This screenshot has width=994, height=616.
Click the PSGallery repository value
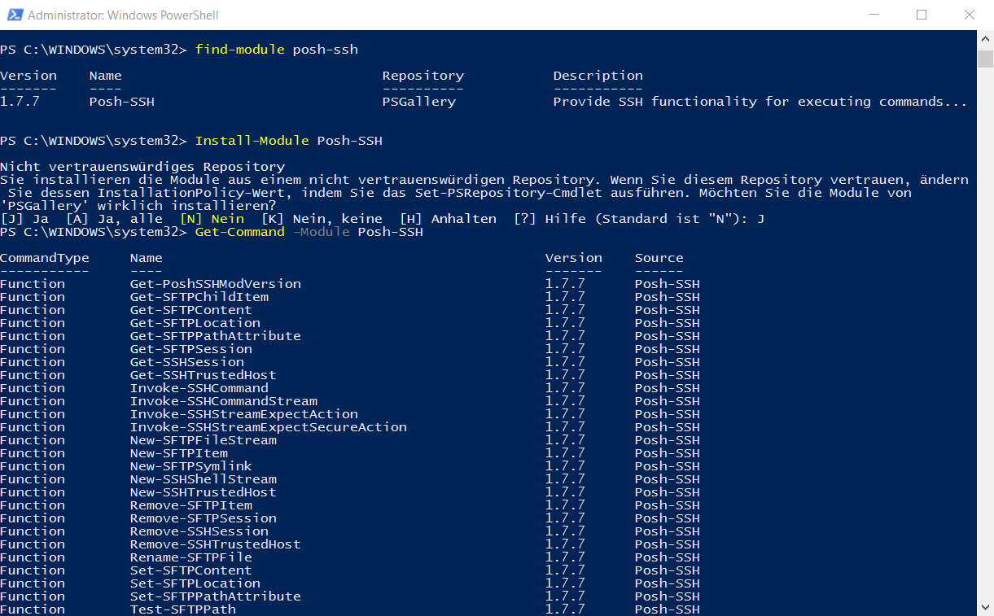[x=419, y=102]
